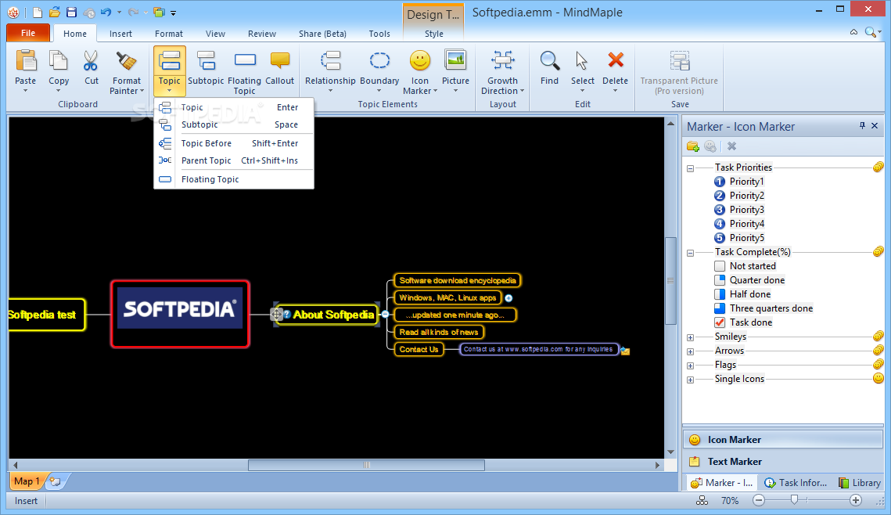
Task: Open the Task Infor... panel tab
Action: point(796,483)
